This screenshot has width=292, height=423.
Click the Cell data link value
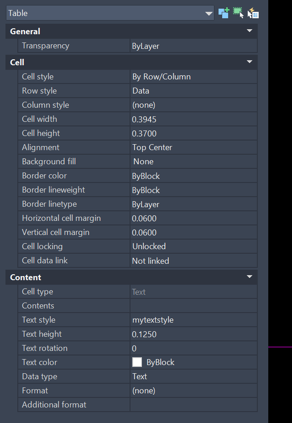[193, 261]
